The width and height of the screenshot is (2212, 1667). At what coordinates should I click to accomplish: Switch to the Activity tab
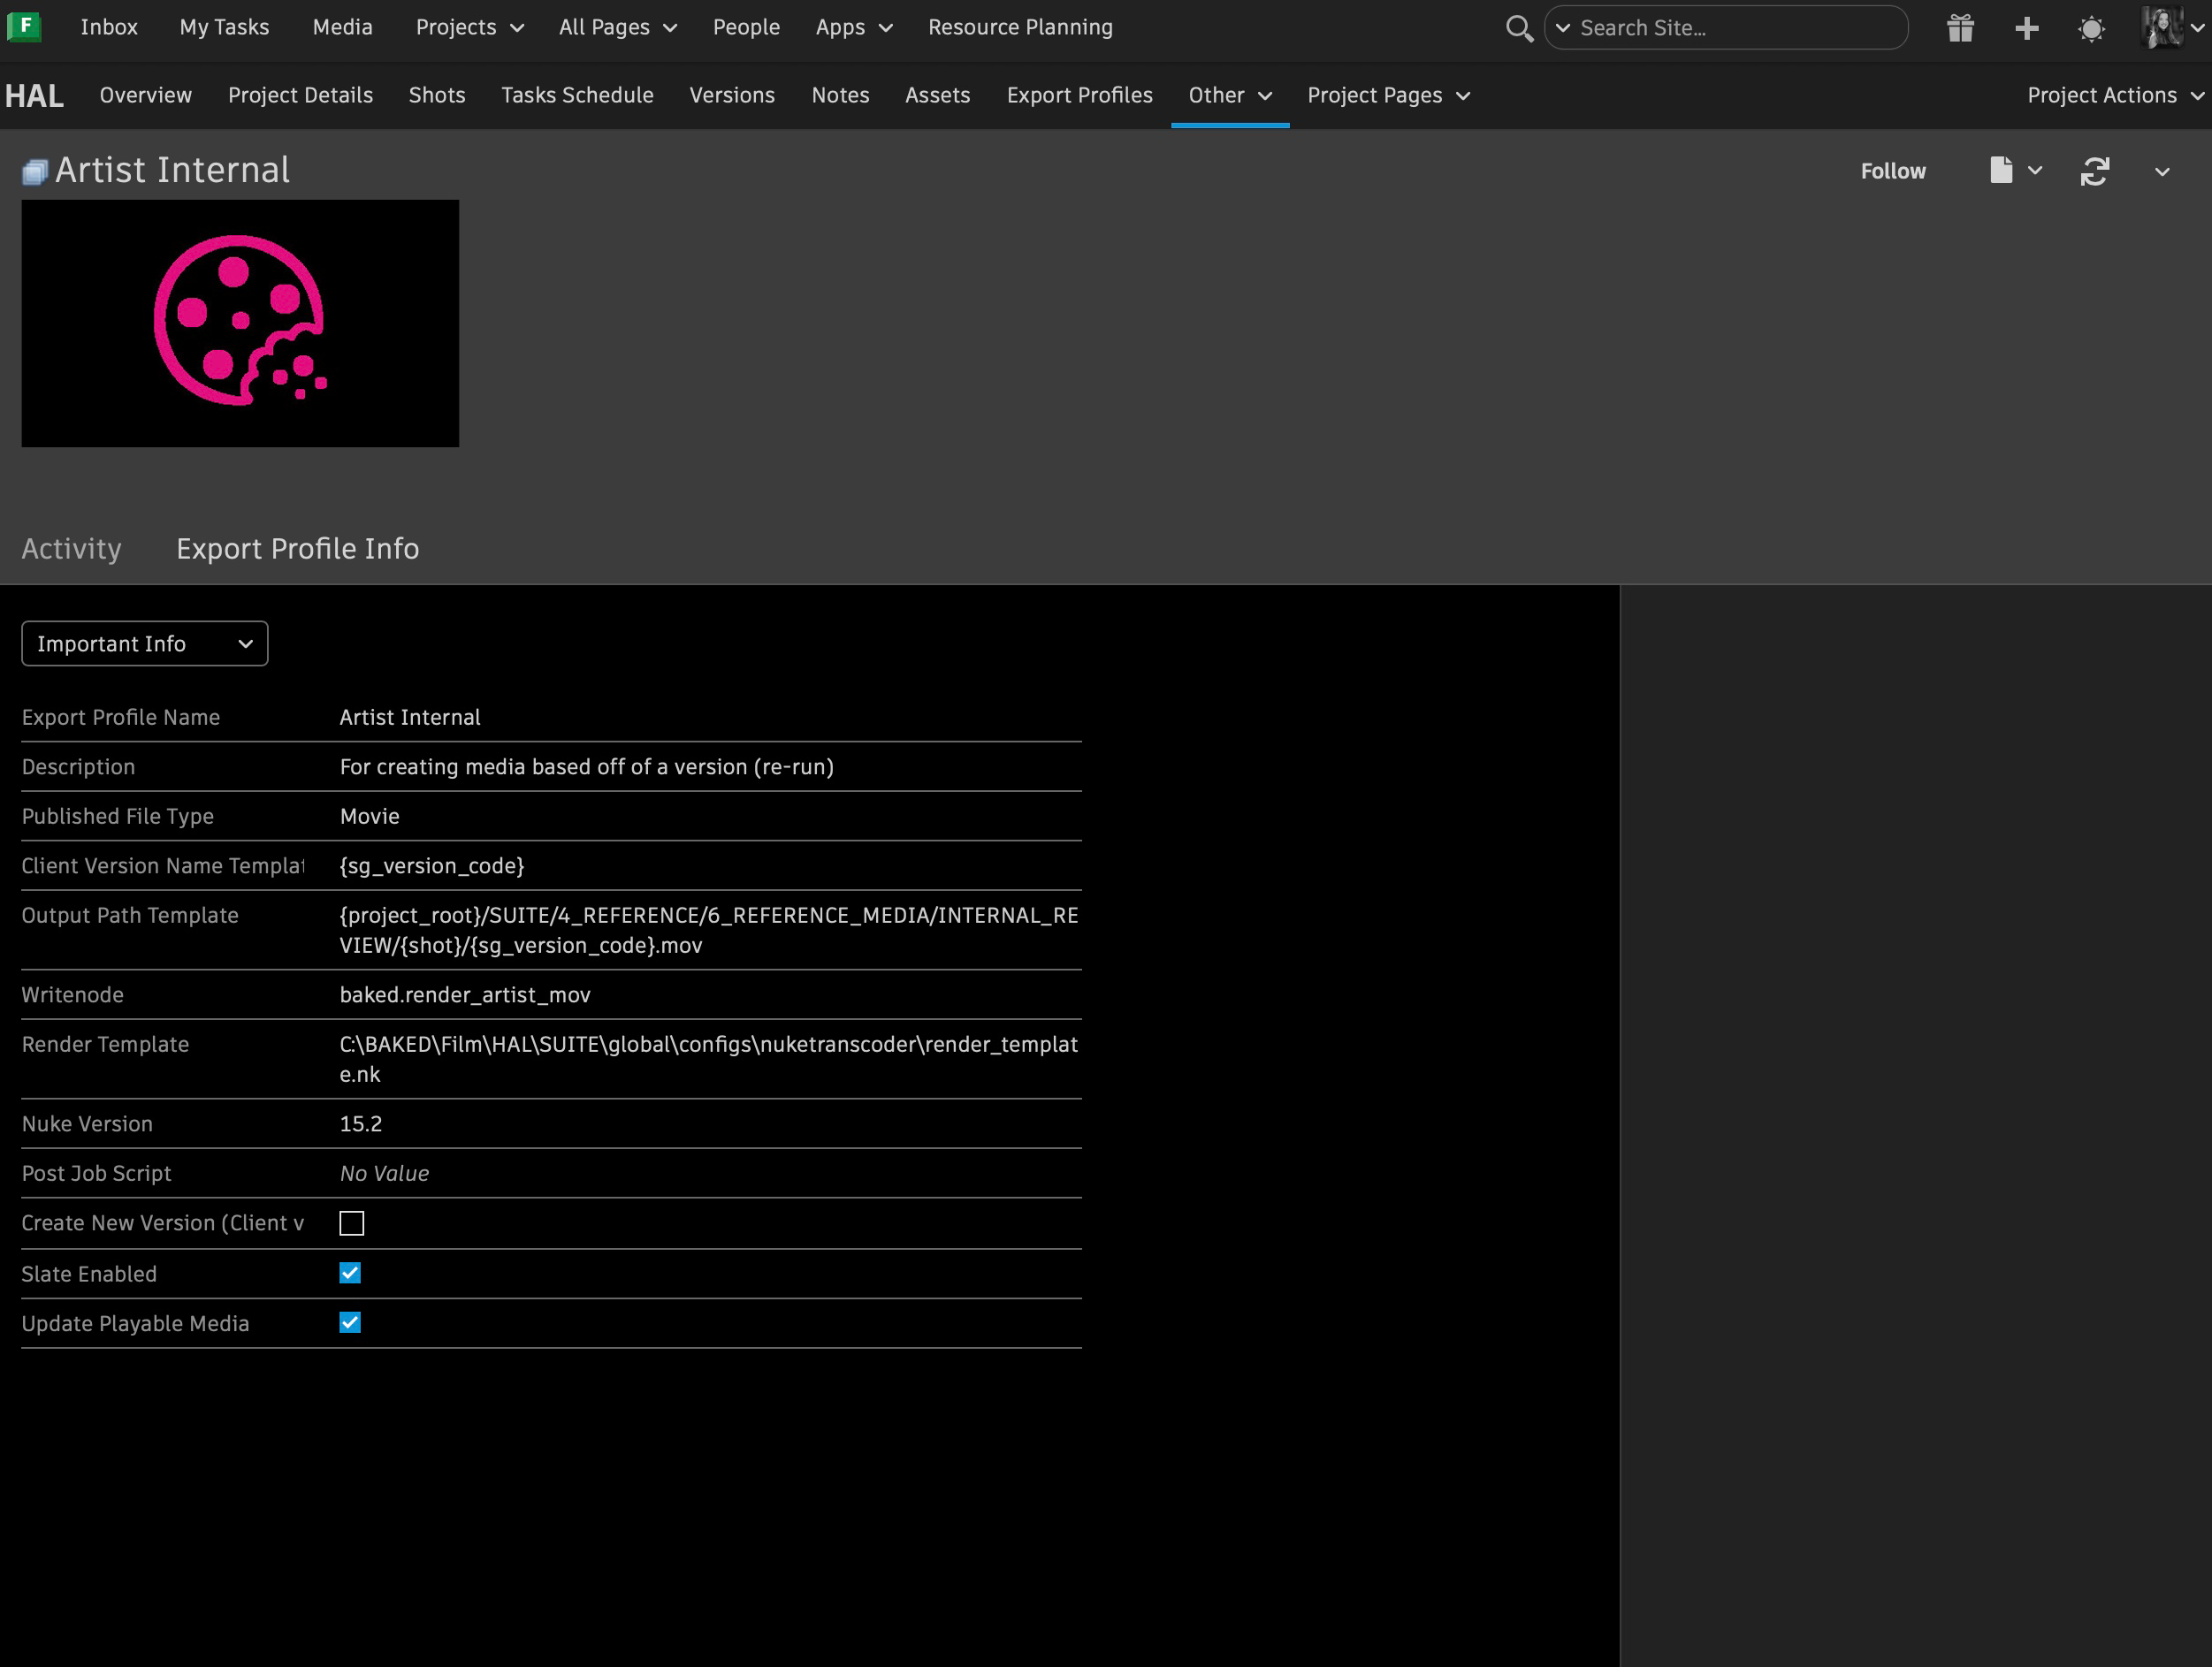[71, 548]
